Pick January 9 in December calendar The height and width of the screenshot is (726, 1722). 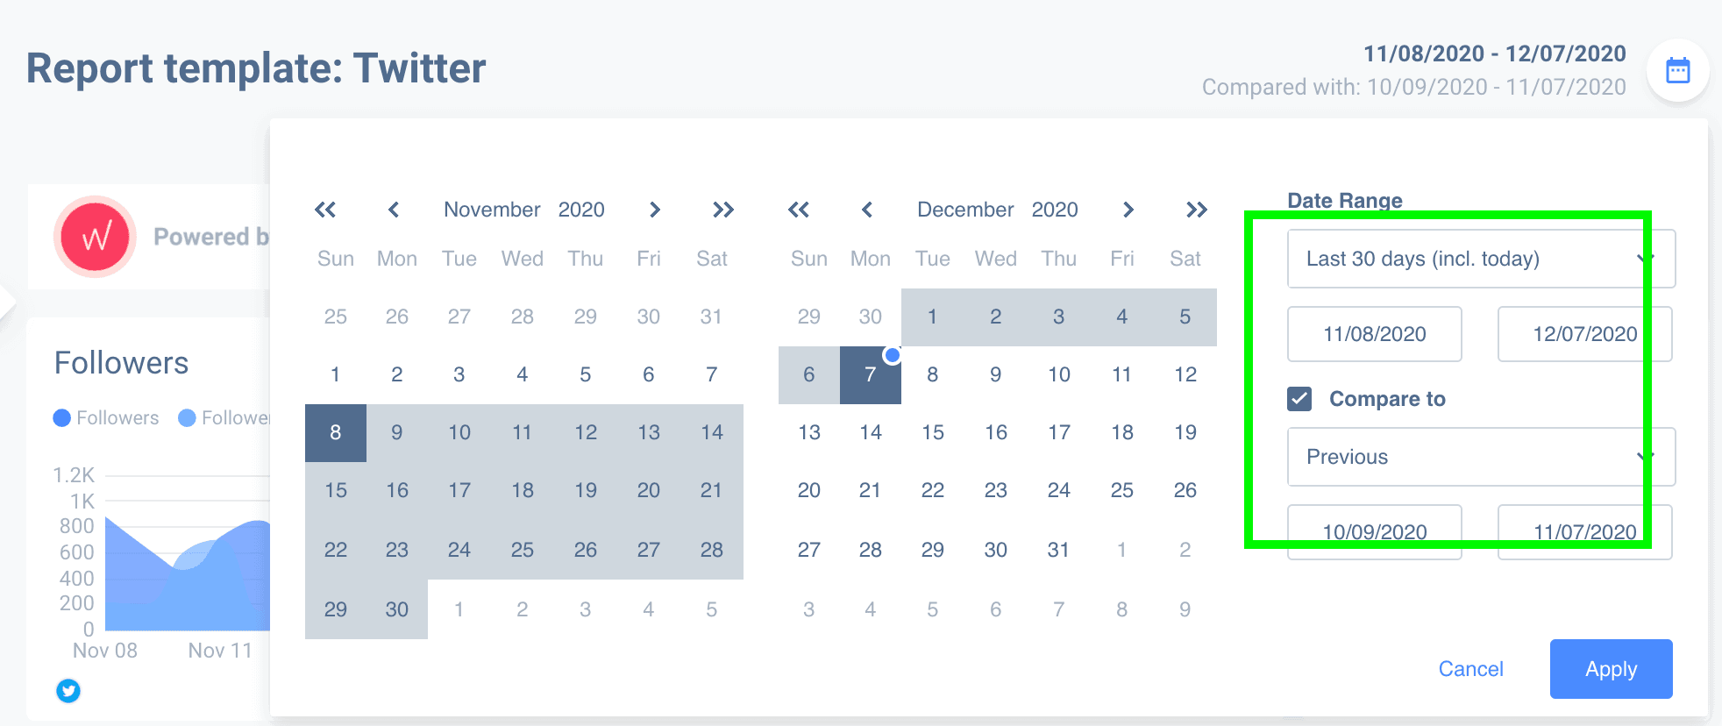[1185, 609]
